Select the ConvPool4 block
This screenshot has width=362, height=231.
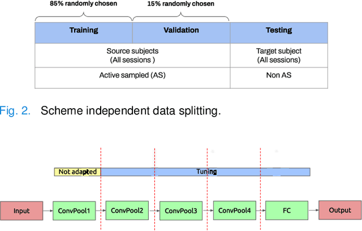(234, 211)
